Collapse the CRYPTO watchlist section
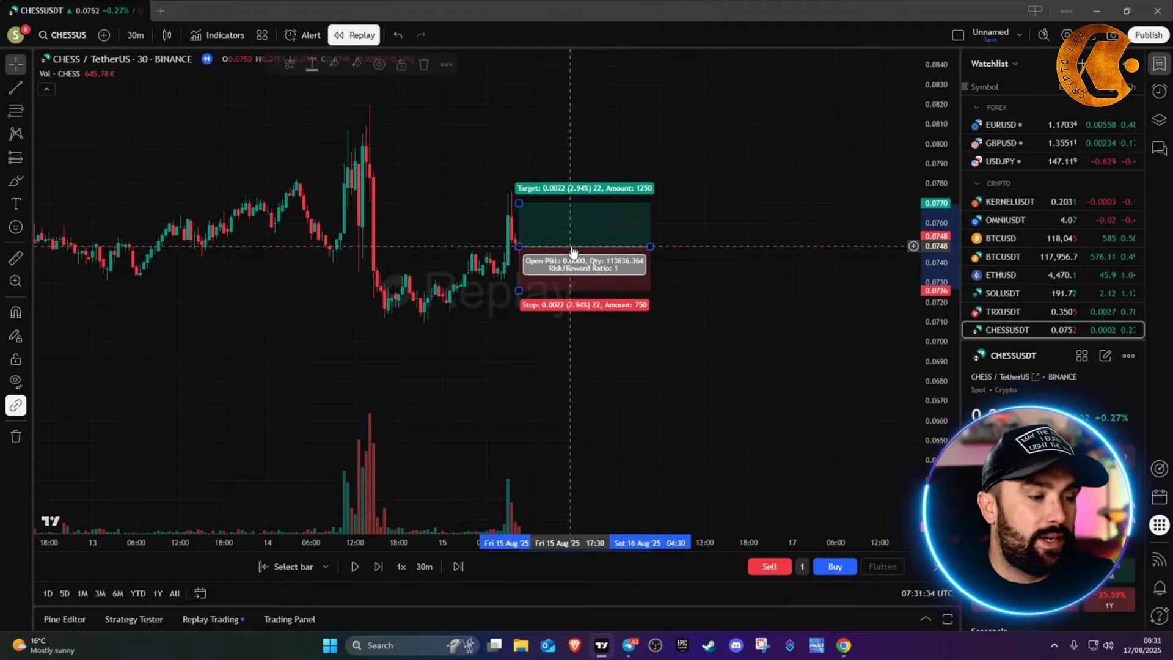 pyautogui.click(x=977, y=183)
